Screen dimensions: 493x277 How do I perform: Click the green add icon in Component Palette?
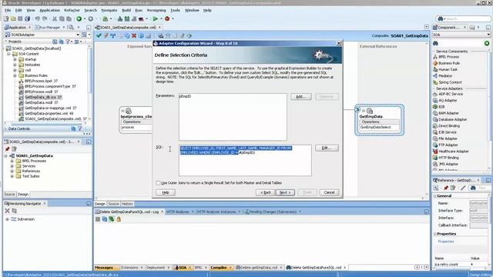click(x=487, y=43)
